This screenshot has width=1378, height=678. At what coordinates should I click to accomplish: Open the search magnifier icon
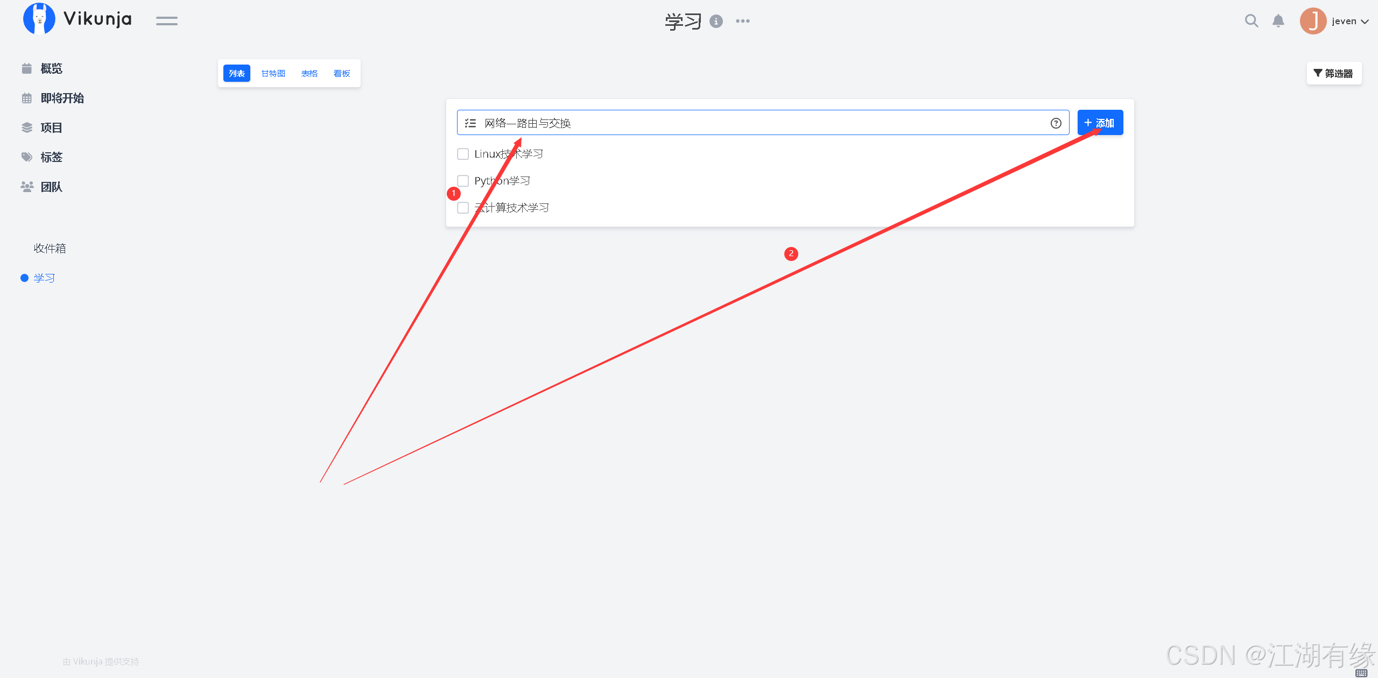tap(1252, 21)
